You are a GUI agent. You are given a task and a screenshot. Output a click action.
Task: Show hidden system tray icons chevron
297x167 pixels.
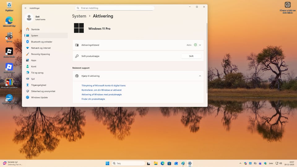point(240,163)
